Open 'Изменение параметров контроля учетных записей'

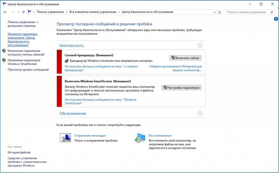coord(26,52)
